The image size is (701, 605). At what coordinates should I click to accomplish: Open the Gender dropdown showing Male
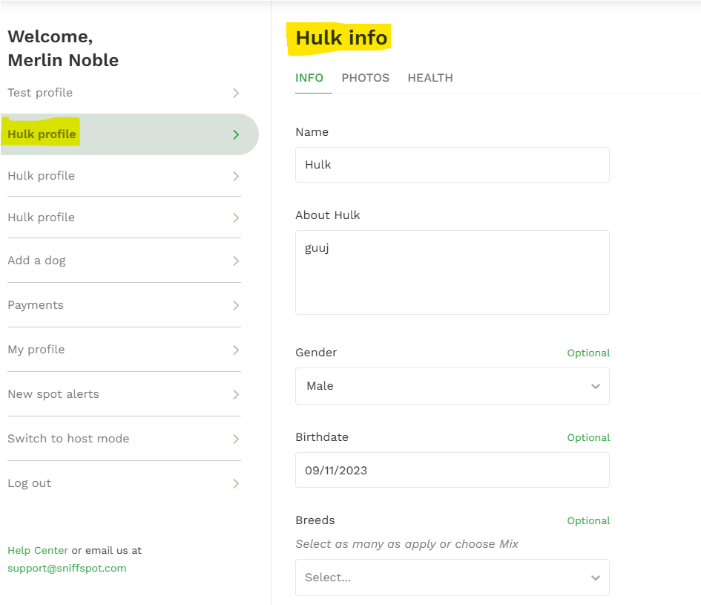coord(452,386)
